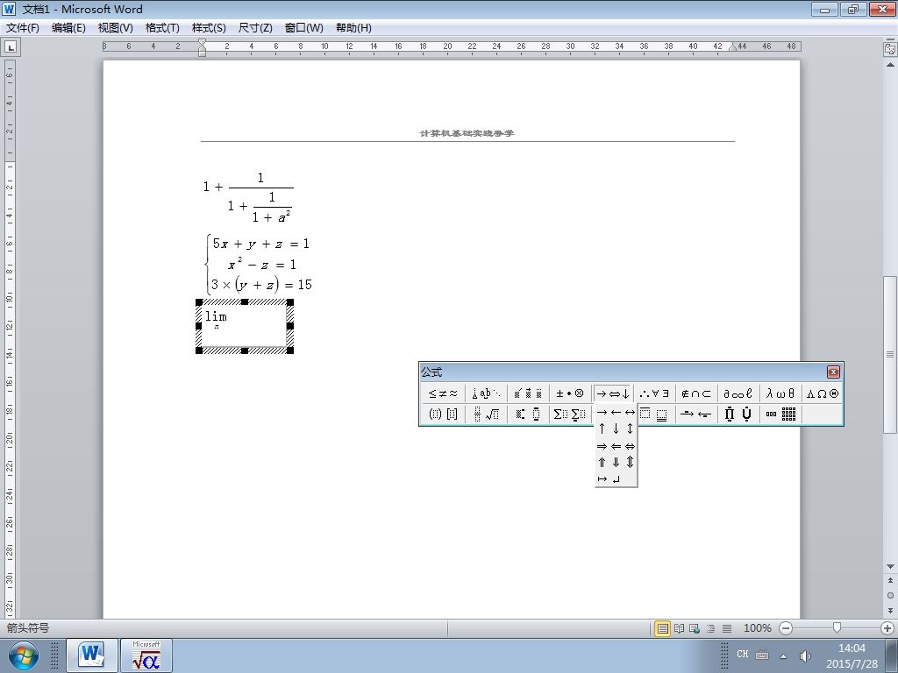Switch to Web Layout view

coord(695,628)
